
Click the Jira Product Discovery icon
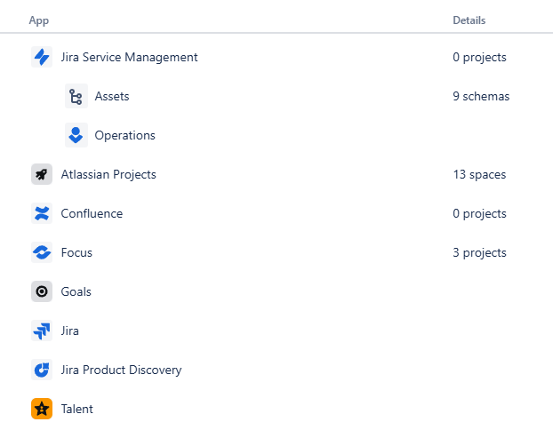pyautogui.click(x=42, y=370)
